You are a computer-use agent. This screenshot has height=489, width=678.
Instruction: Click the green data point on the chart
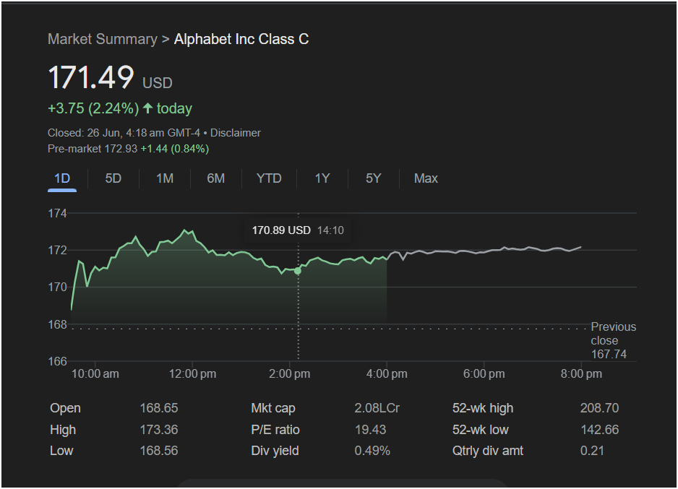click(298, 270)
